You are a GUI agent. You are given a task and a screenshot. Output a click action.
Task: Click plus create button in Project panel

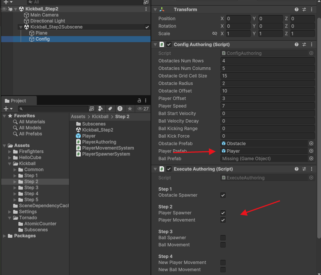(8, 109)
